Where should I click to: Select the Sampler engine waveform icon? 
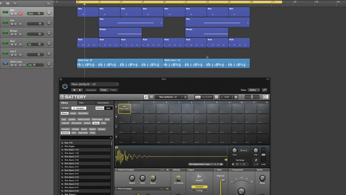point(199,176)
